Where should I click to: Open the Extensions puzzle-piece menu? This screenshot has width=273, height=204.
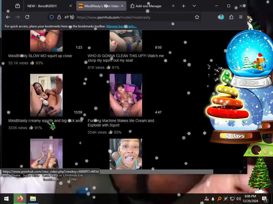(231, 17)
